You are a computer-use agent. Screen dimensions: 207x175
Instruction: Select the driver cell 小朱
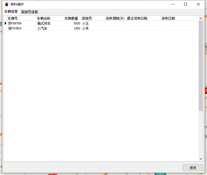click(93, 28)
